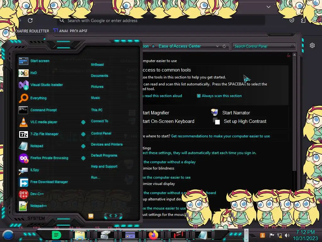Open Make the computer easier to see
The height and width of the screenshot is (242, 322).
[167, 177]
